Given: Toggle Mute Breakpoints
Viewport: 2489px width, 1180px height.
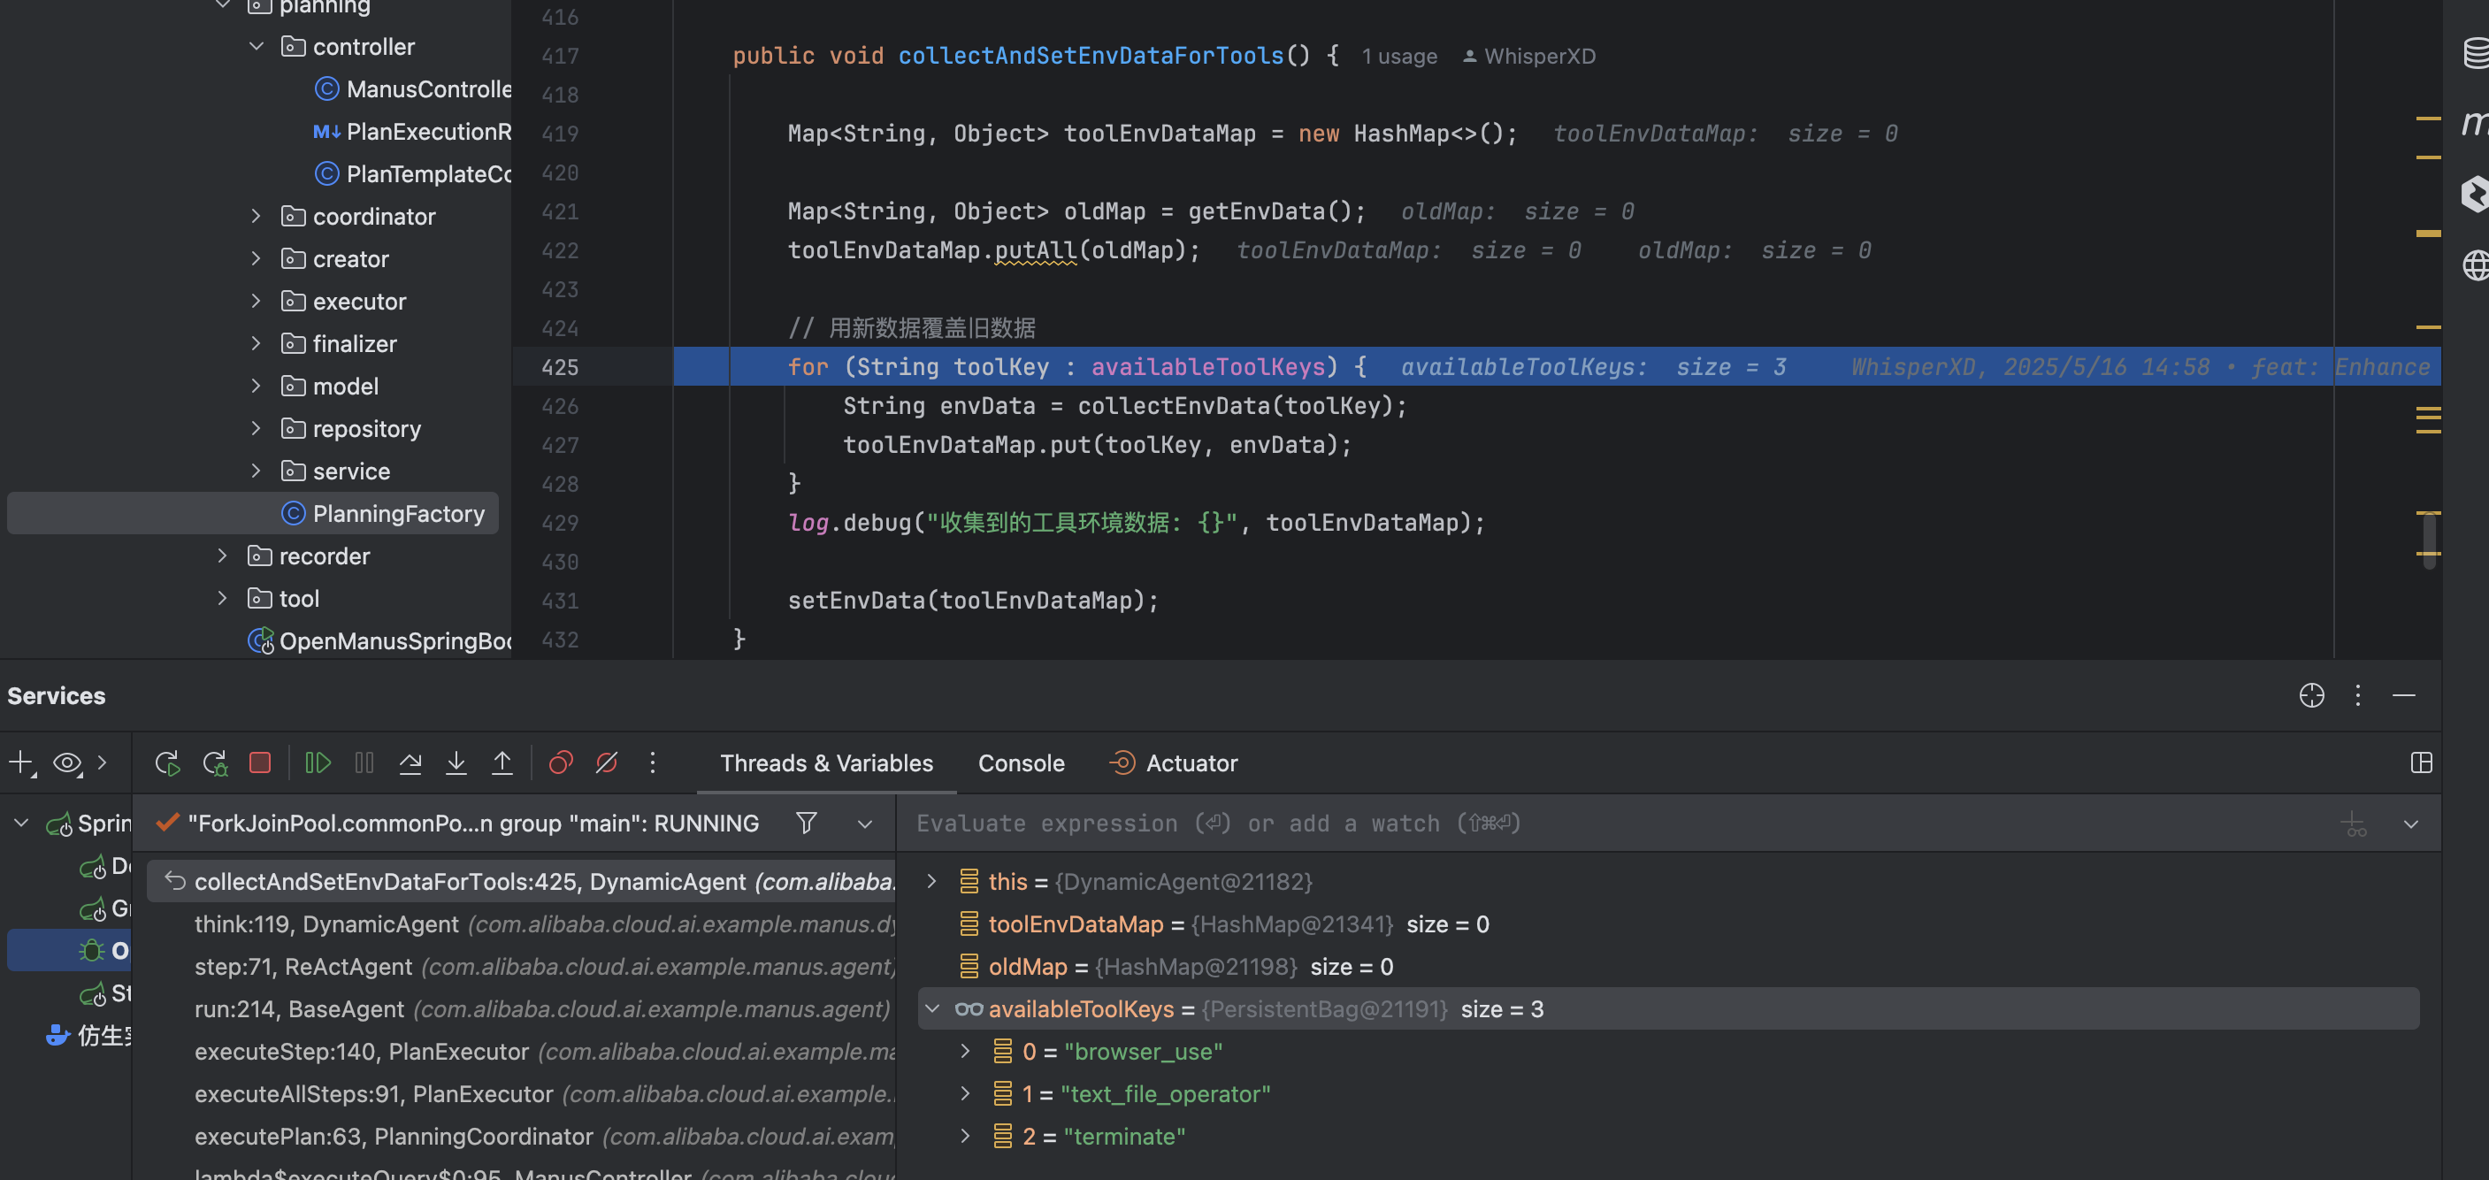Looking at the screenshot, I should tap(607, 762).
